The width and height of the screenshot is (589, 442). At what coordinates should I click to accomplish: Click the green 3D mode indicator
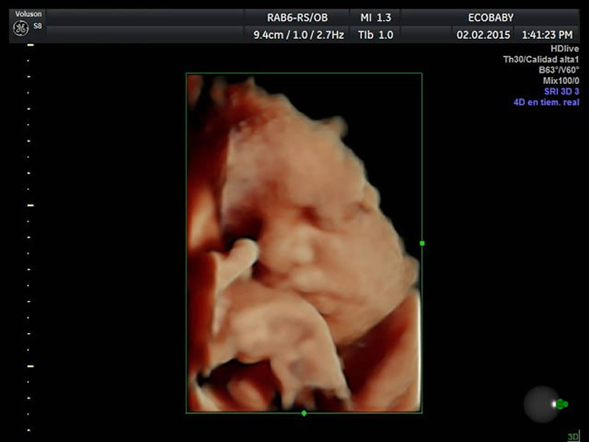click(x=573, y=436)
